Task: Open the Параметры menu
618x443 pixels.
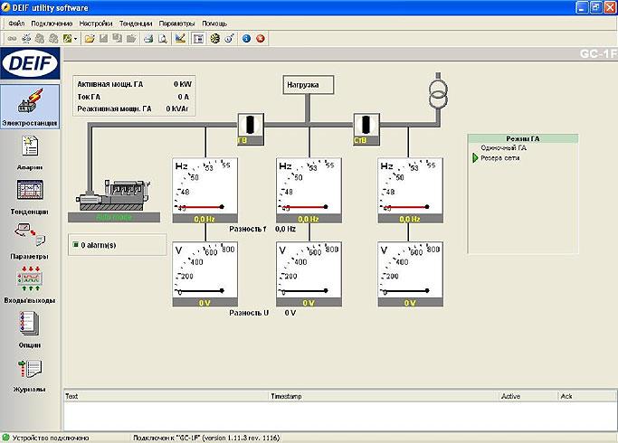Action: pos(177,24)
